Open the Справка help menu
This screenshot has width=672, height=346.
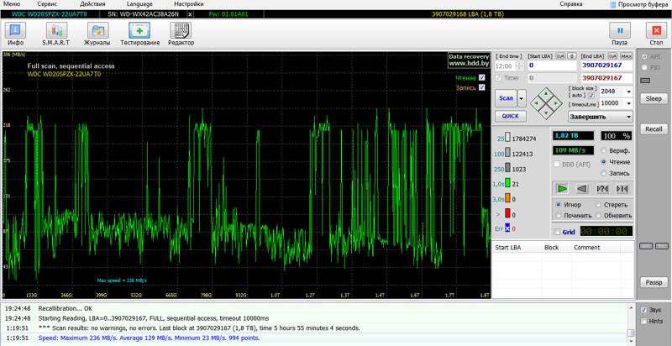[x=571, y=4]
